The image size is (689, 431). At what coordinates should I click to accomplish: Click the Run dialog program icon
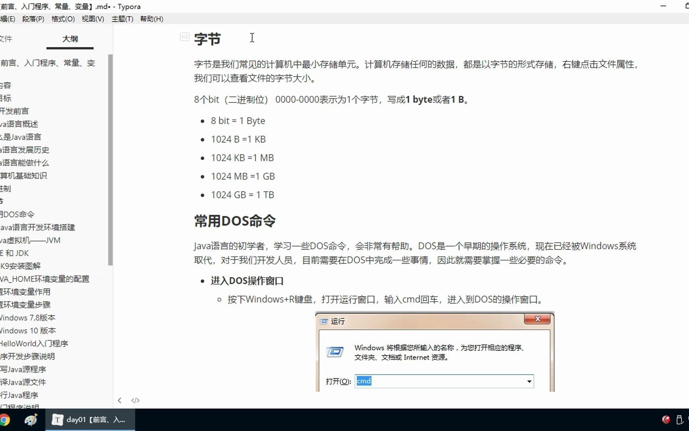pyautogui.click(x=335, y=352)
